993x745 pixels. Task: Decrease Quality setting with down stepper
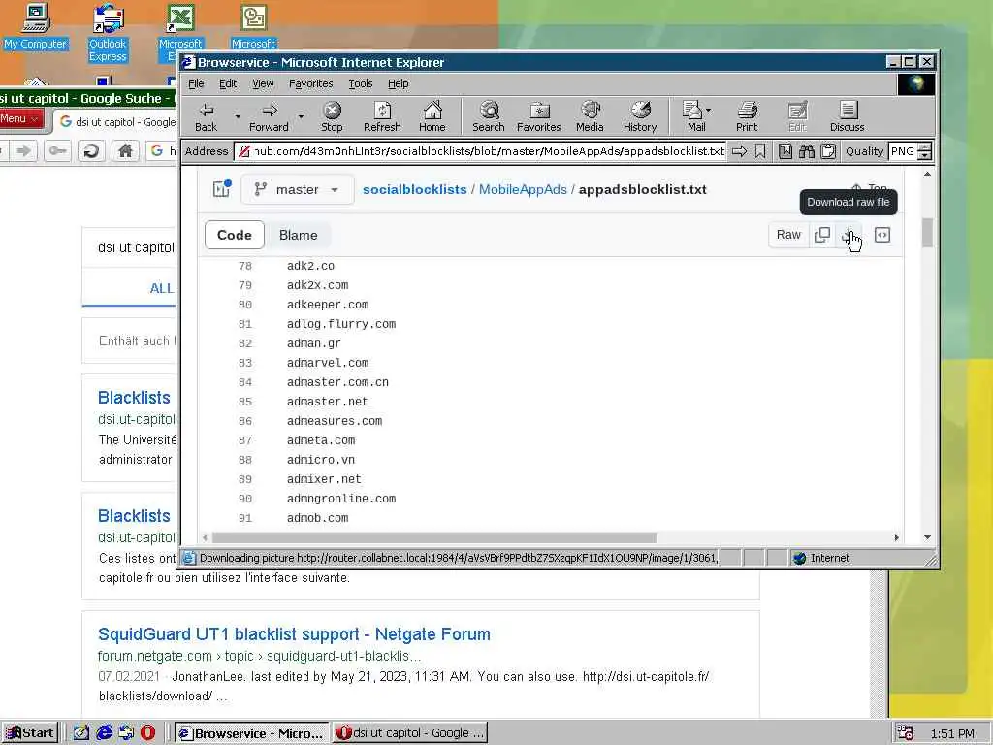point(925,156)
